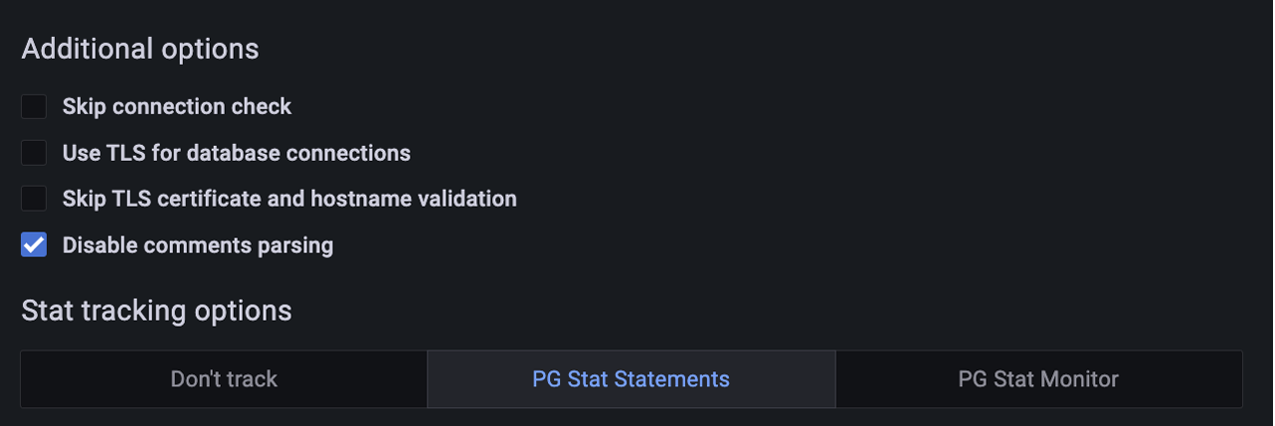
Task: Switch to PG Stat Monitor tracking
Action: tap(1038, 378)
